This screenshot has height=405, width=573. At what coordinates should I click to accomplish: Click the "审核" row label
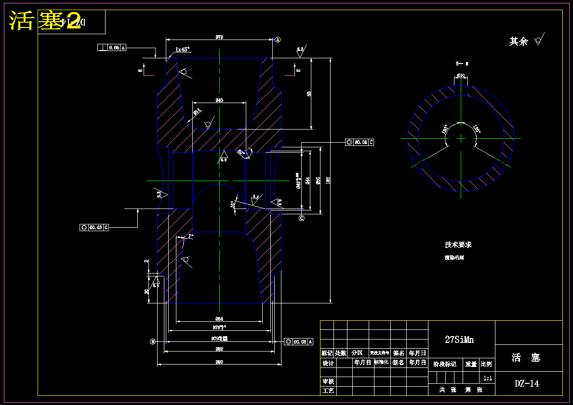[328, 381]
